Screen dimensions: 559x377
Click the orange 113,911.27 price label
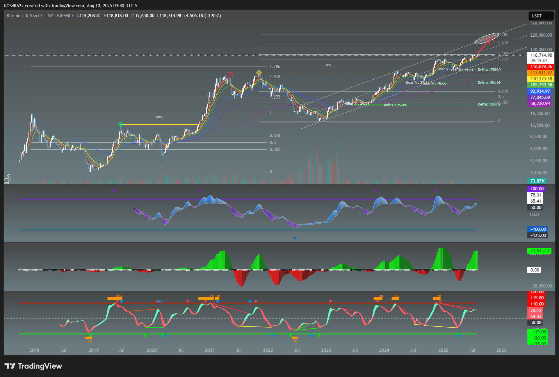point(541,73)
